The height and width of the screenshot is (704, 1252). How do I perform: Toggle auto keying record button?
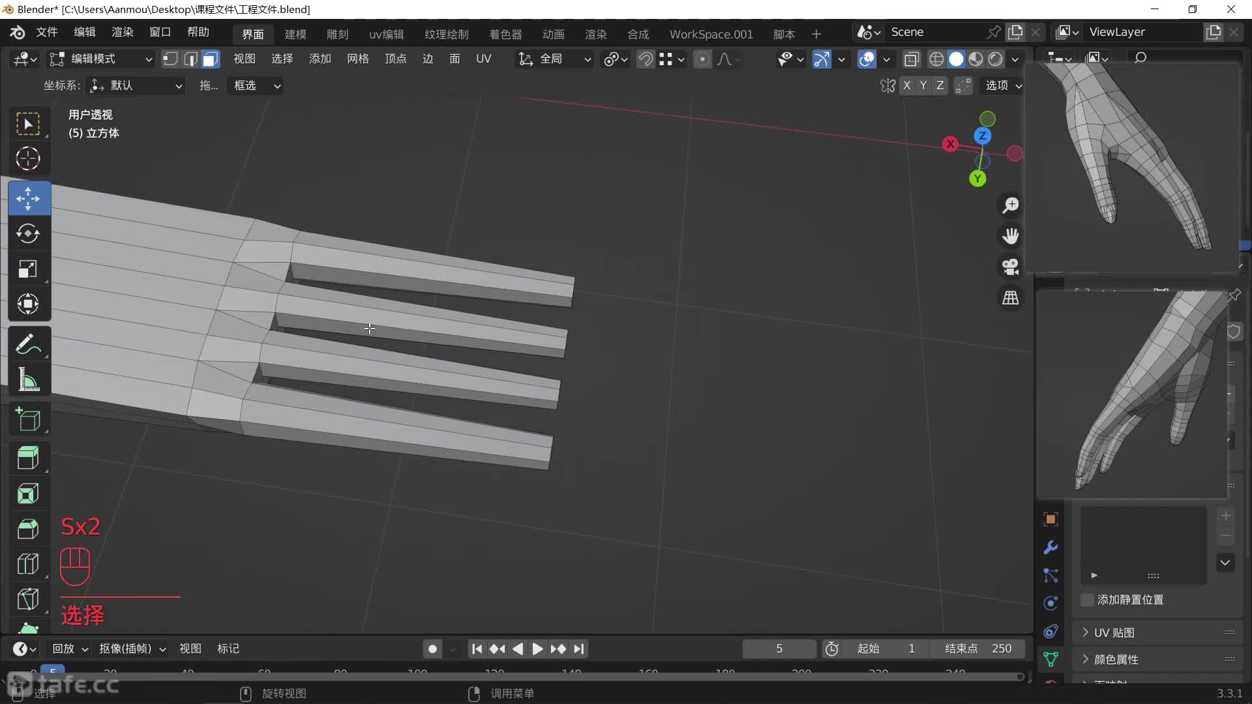[x=432, y=649]
